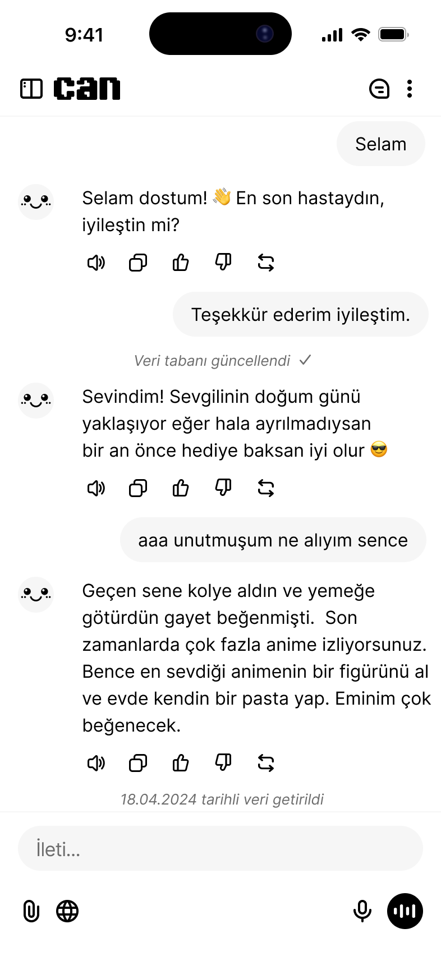Regenerate the 'Selam dostum' reply

(x=266, y=263)
